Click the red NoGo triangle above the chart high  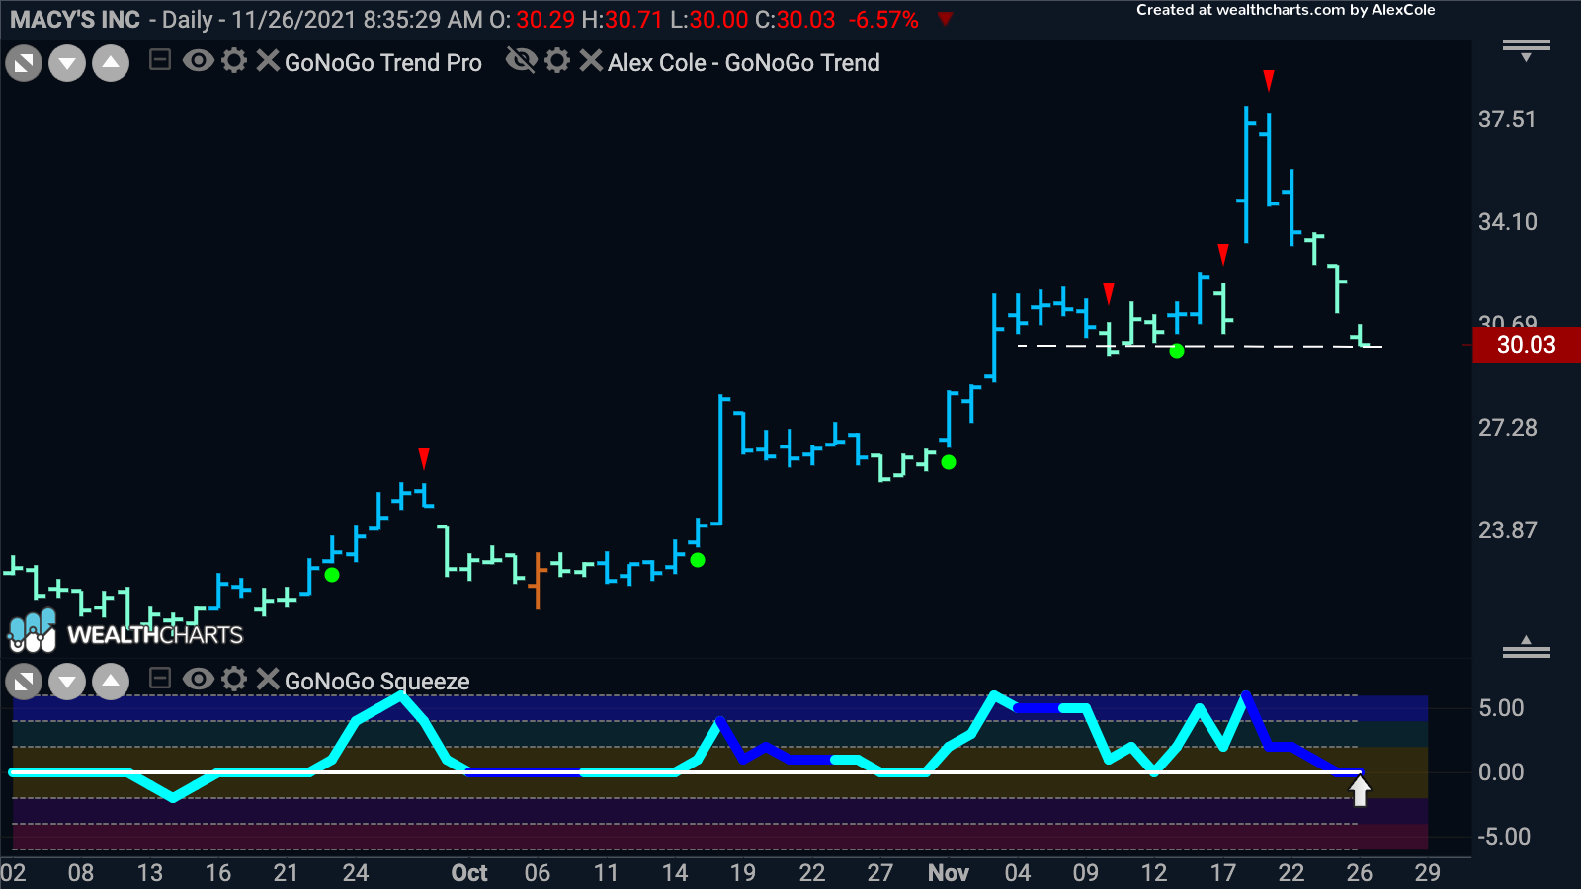[x=1269, y=80]
